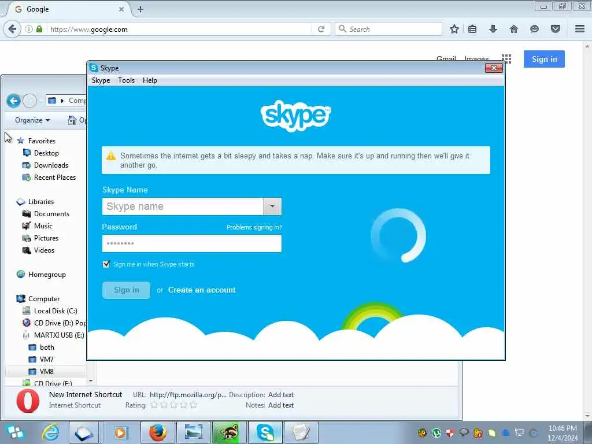This screenshot has height=444, width=592.
Task: Click the uTorrent tray icon
Action: coord(436,432)
